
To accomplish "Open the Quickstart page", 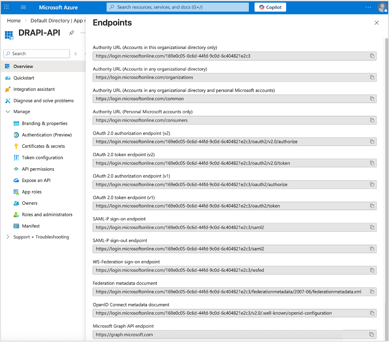I will 24,78.
